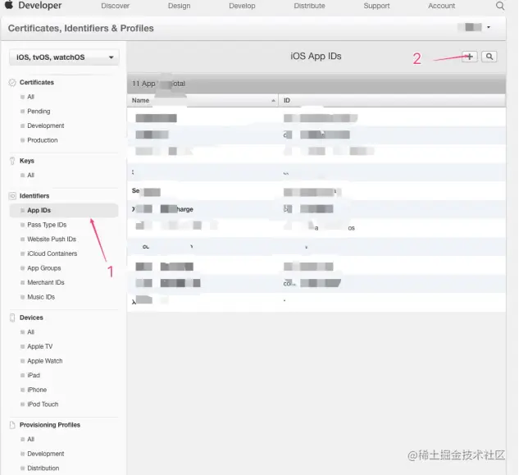Select Apple Watch devices
This screenshot has width=519, height=475.
(44, 361)
